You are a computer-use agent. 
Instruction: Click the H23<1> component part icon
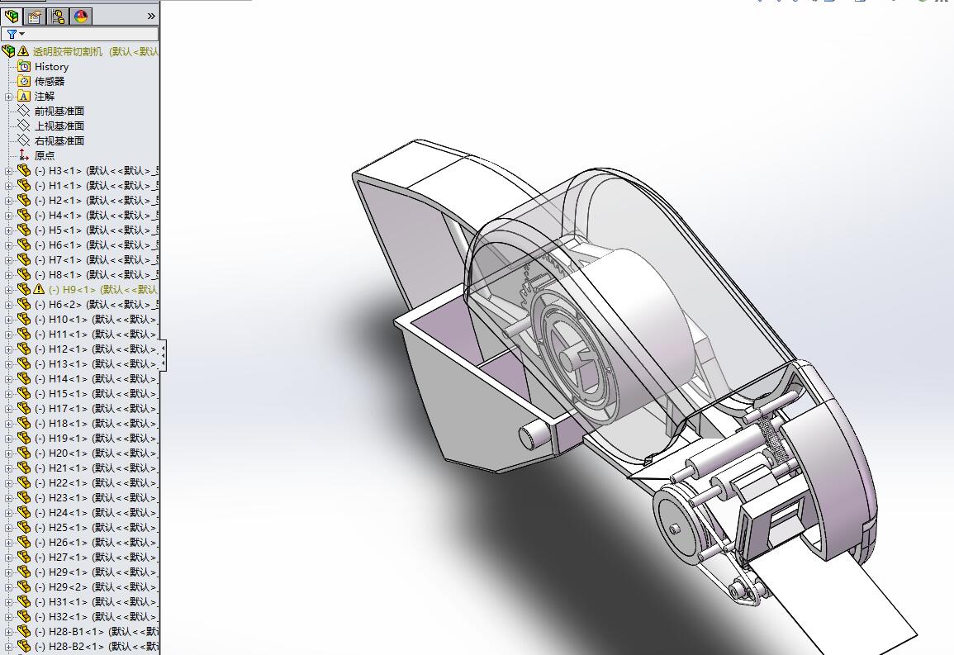pos(24,497)
